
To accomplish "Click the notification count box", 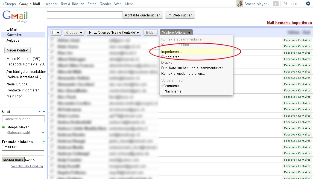I will click(x=276, y=4).
